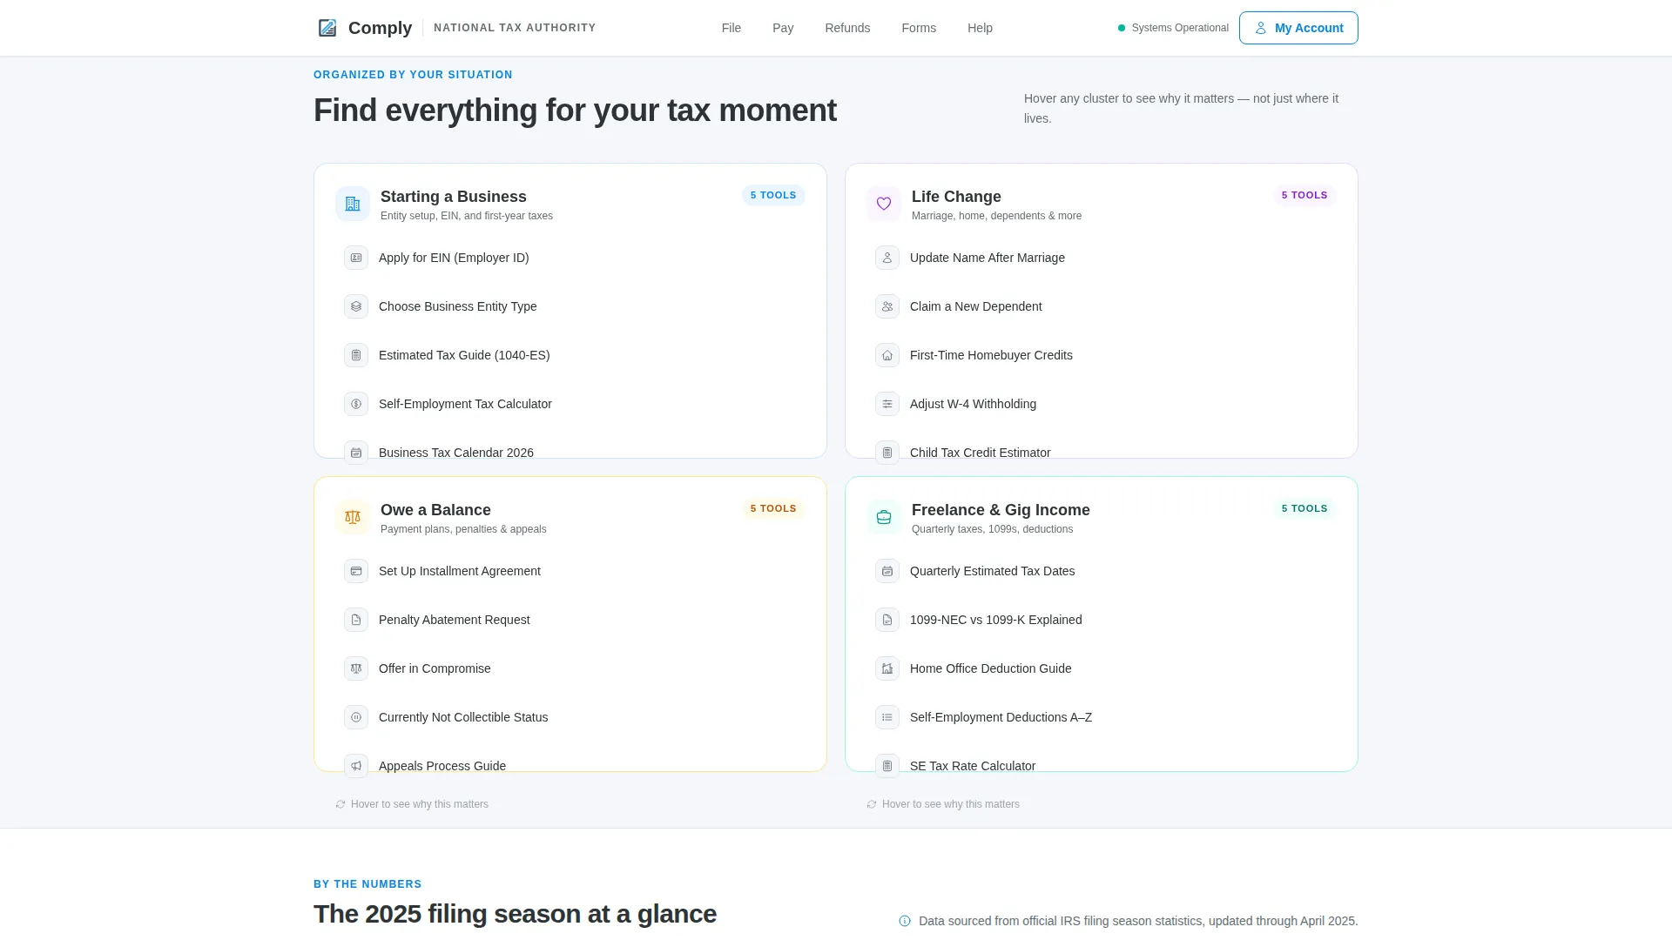This screenshot has width=1672, height=940.
Task: Click the document icon beside 1099-NEC vs 1099-K Explained
Action: coord(887,620)
